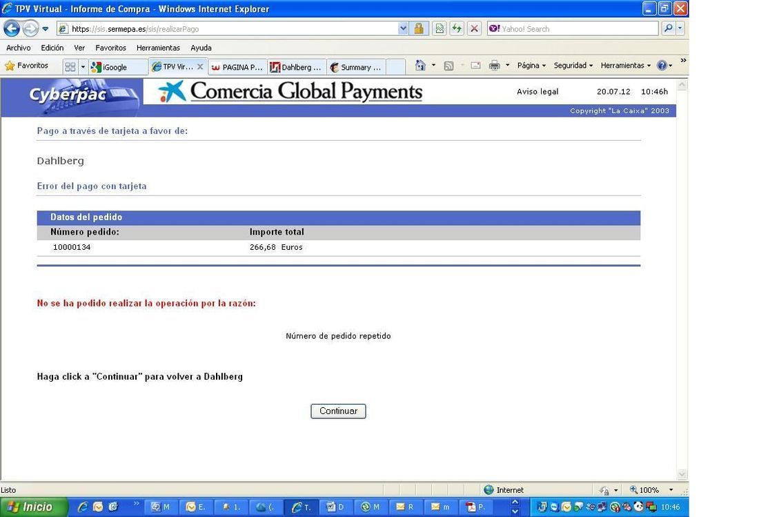The width and height of the screenshot is (759, 517).
Task: Switch to the Summary tab
Action: [356, 67]
